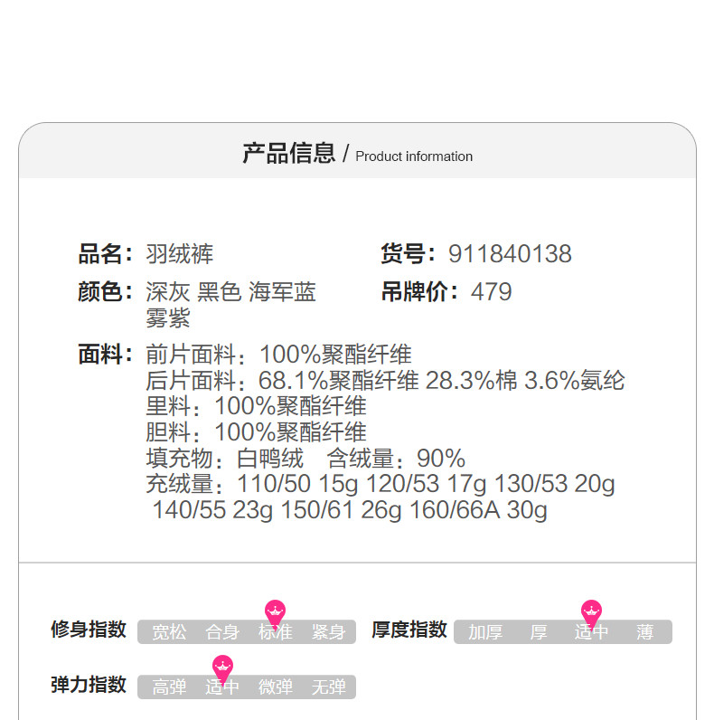Click the tag price value 479
The width and height of the screenshot is (714, 720).
coord(492,292)
